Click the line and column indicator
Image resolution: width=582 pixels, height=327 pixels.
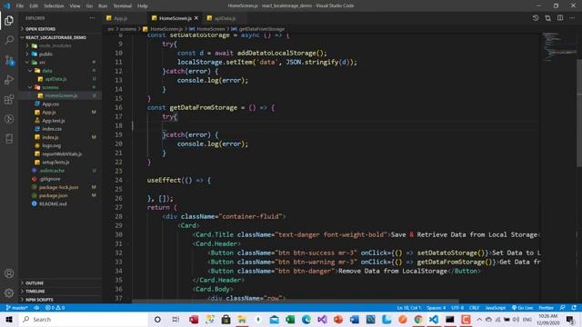point(409,308)
